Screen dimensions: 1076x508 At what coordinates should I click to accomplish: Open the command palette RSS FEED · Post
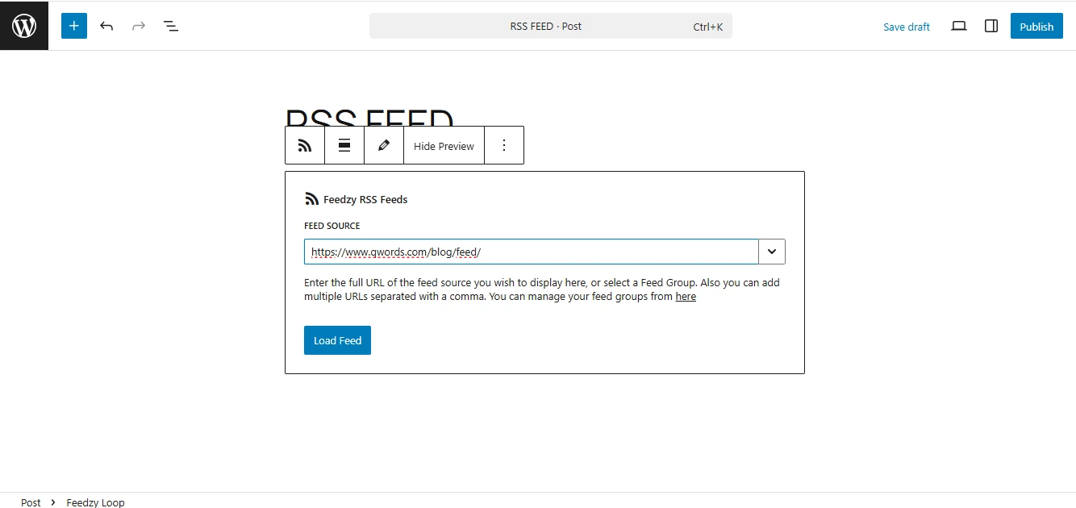551,26
